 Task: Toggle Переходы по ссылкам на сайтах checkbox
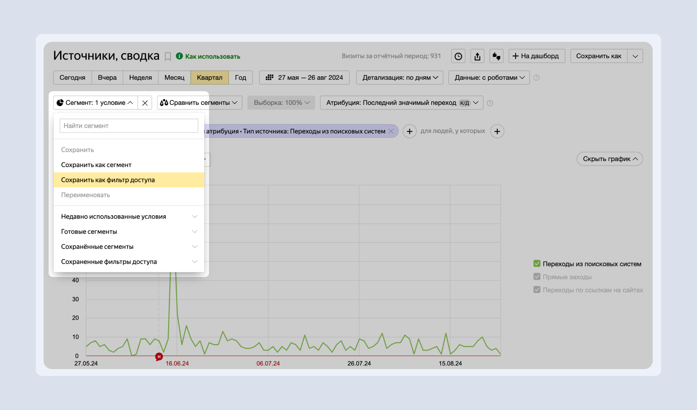(x=537, y=290)
